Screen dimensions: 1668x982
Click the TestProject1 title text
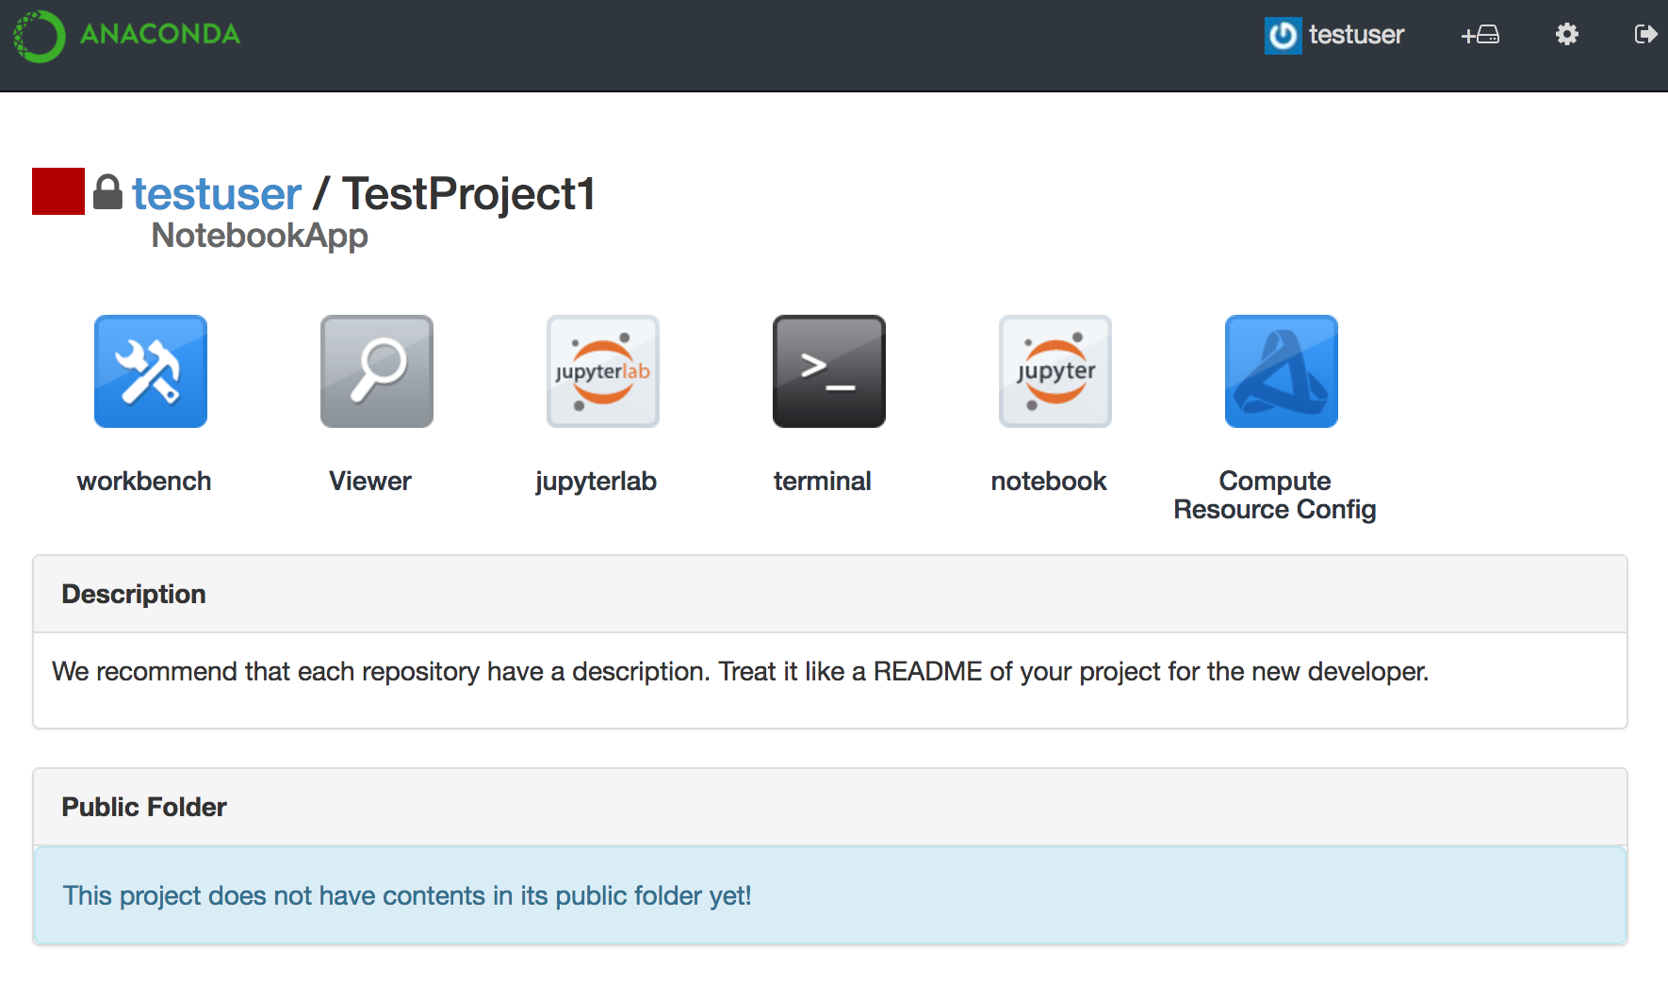(469, 194)
